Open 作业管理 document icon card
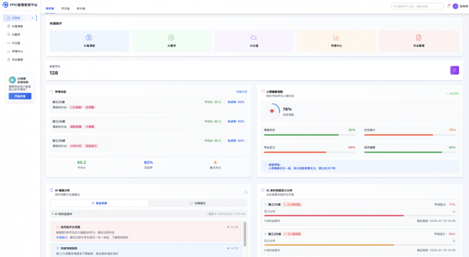Image resolution: width=469 pixels, height=257 pixels. tap(418, 37)
